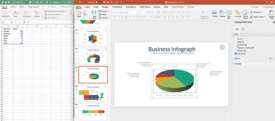This screenshot has width=275, height=121.
Task: Insert a Text Box
Action: click(229, 12)
